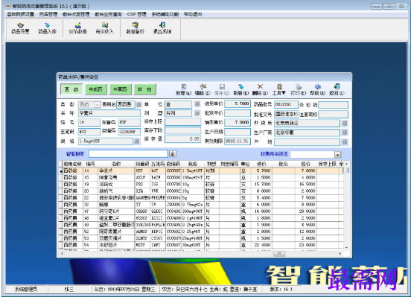Click the 名称 input field
This screenshot has width=411, height=303.
coord(109,113)
